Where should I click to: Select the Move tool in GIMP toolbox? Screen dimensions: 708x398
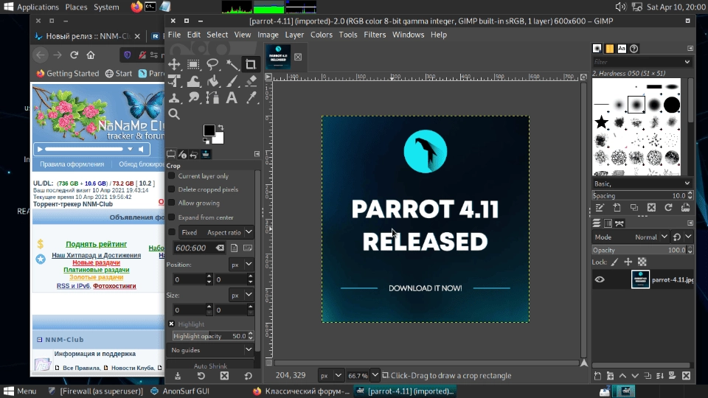pyautogui.click(x=174, y=65)
